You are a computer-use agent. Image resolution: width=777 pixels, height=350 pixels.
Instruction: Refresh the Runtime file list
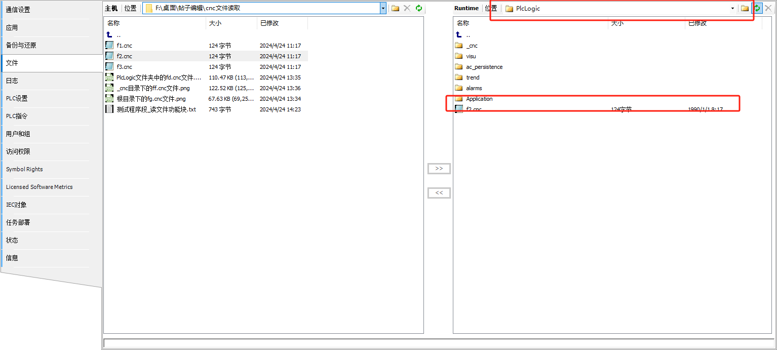[757, 8]
